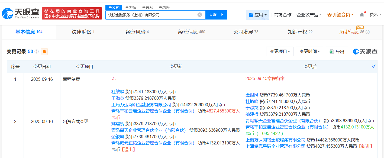The height and width of the screenshot is (158, 384).
Task: Click the notification bell icon top right
Action: point(362,15)
